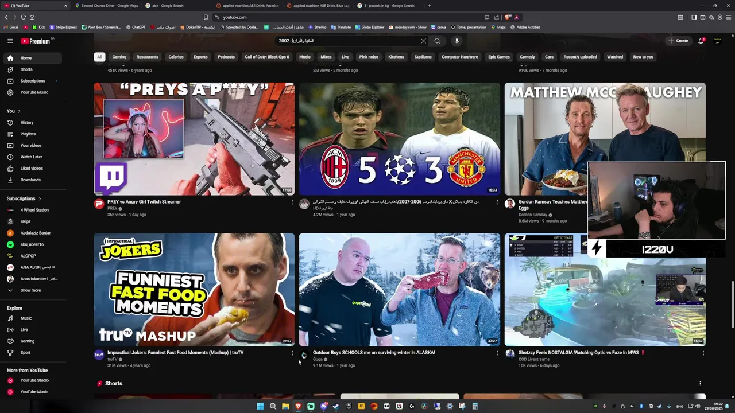Image resolution: width=735 pixels, height=413 pixels.
Task: Open the Shorts shelf heading
Action: (x=114, y=383)
